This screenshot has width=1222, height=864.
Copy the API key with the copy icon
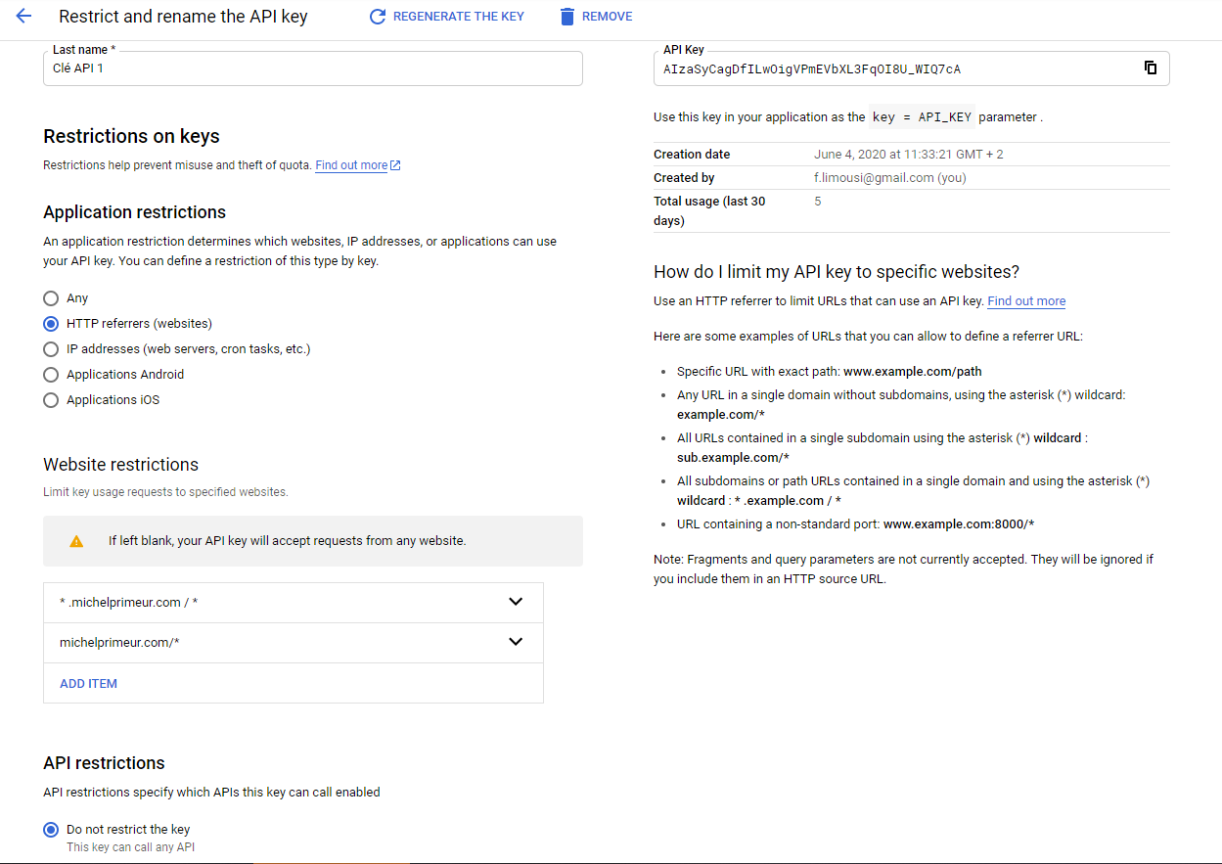click(1151, 68)
